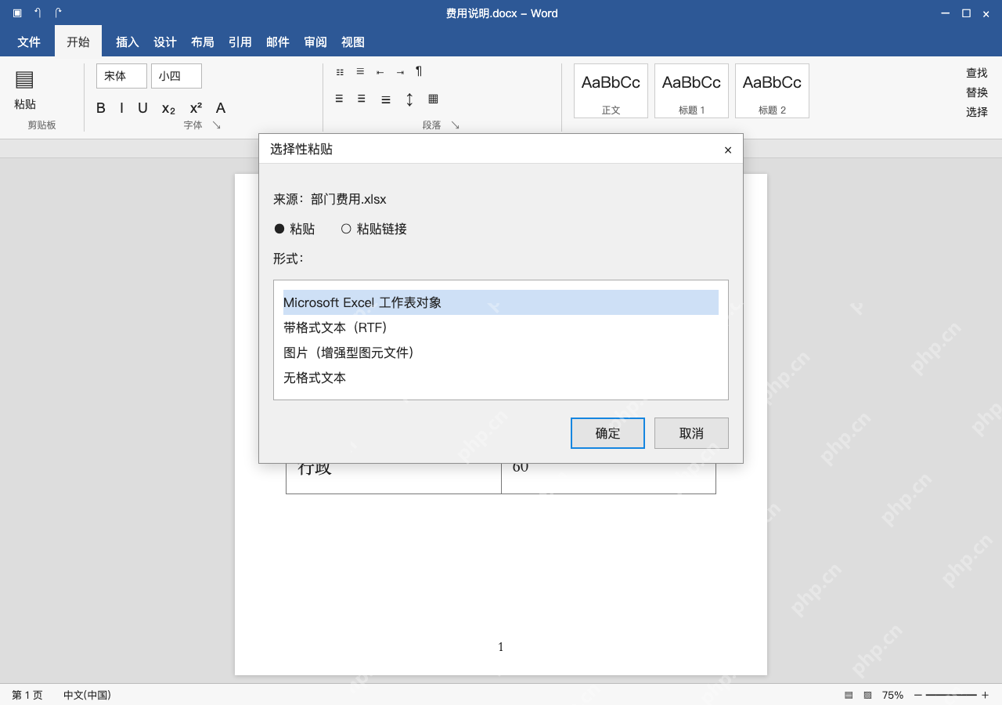The image size is (1002, 705).
Task: Select Microsoft Excel 工作表对象 in the list
Action: (501, 302)
